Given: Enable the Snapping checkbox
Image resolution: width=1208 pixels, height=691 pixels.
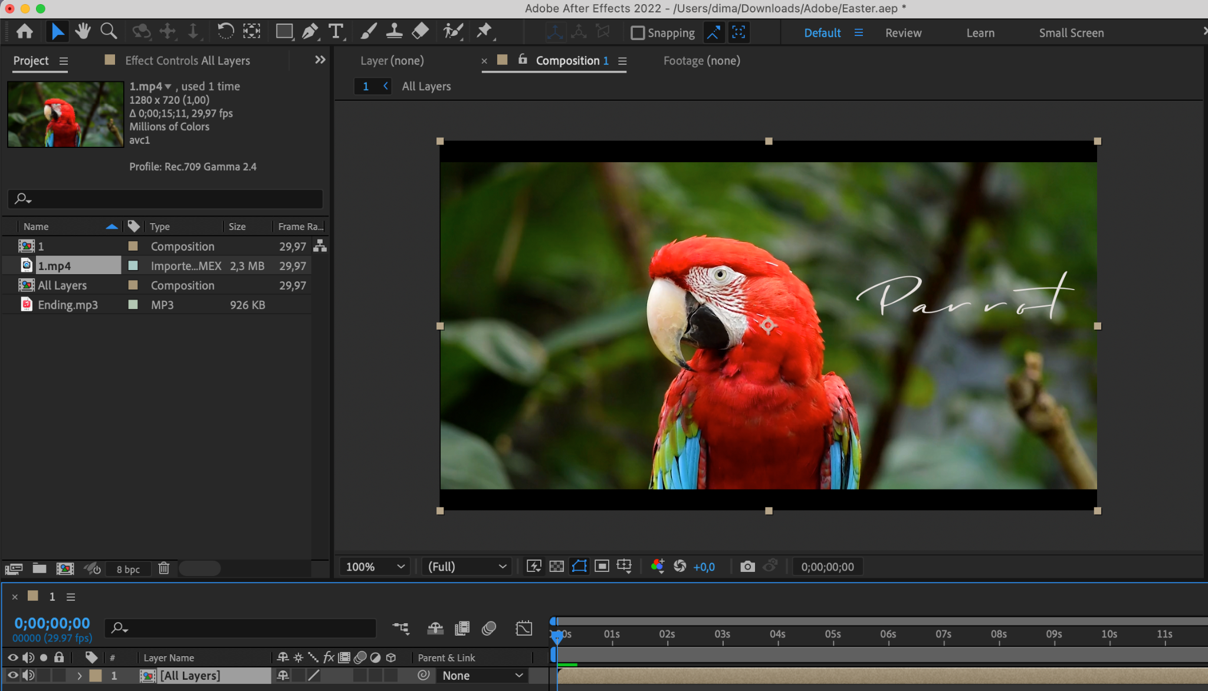Looking at the screenshot, I should (638, 33).
